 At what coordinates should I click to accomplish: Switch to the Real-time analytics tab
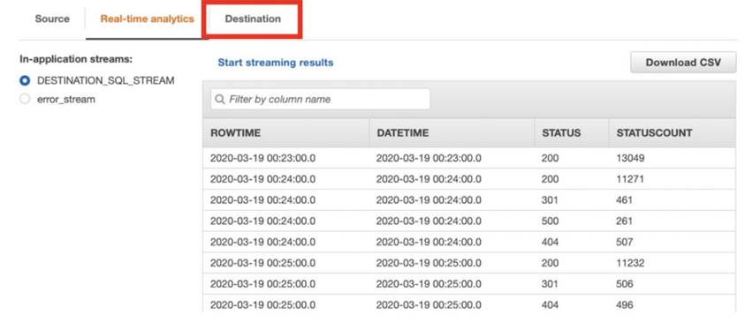tap(148, 19)
